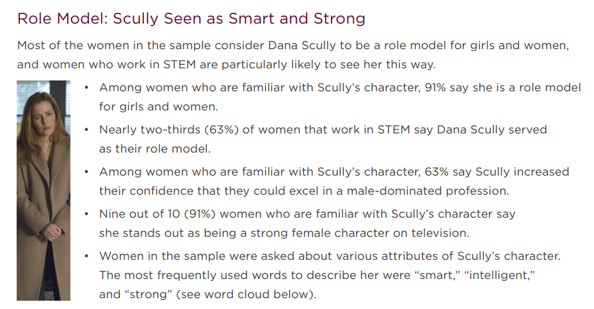This screenshot has height=309, width=594.
Task: Click the bullet dot before "Women in the sample"
Action: point(87,256)
